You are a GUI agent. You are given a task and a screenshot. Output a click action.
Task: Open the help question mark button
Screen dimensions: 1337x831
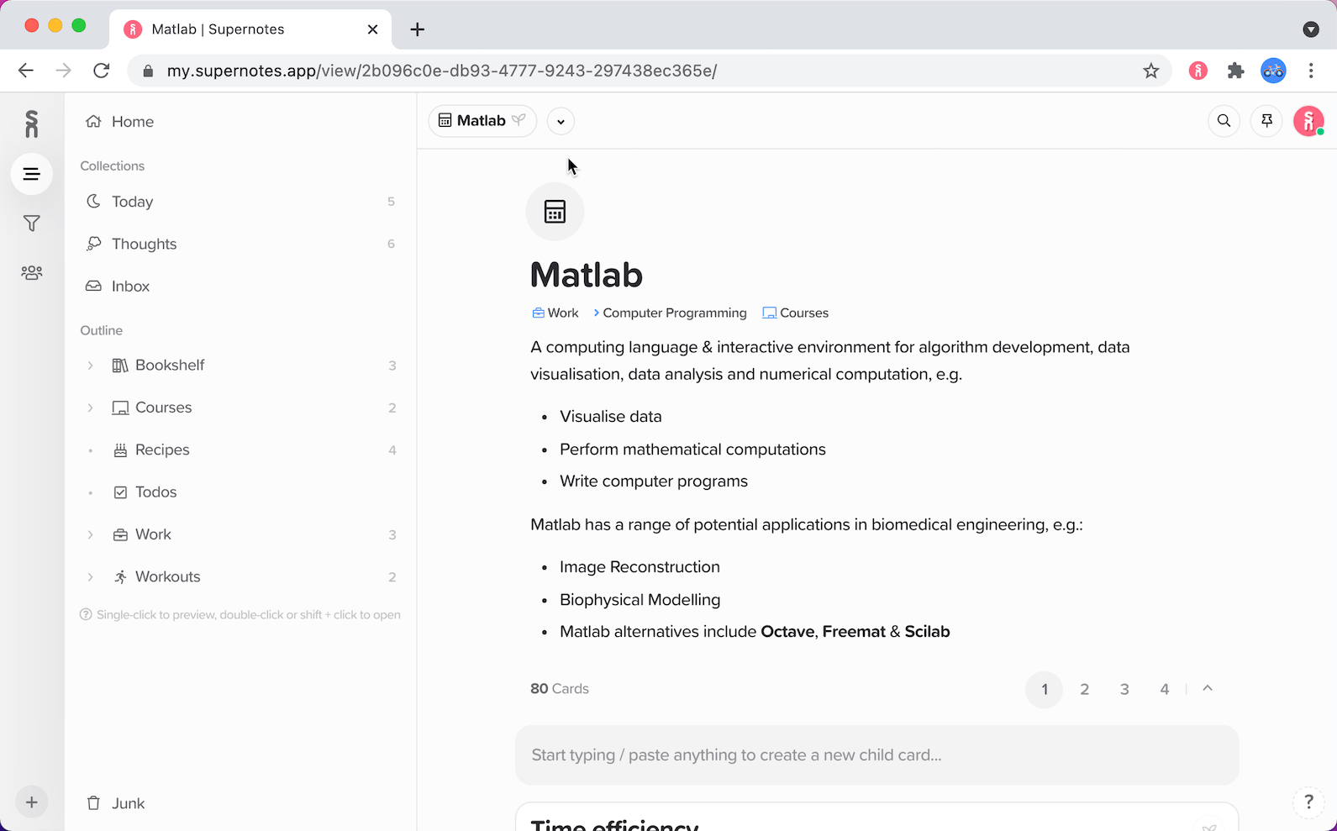(1308, 802)
